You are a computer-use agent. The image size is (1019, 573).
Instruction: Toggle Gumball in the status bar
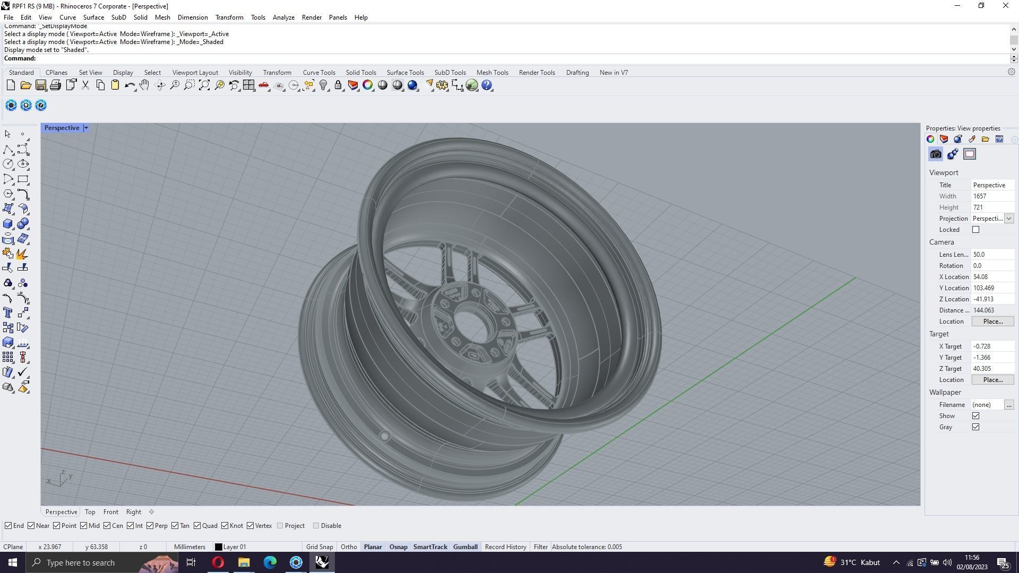(465, 547)
